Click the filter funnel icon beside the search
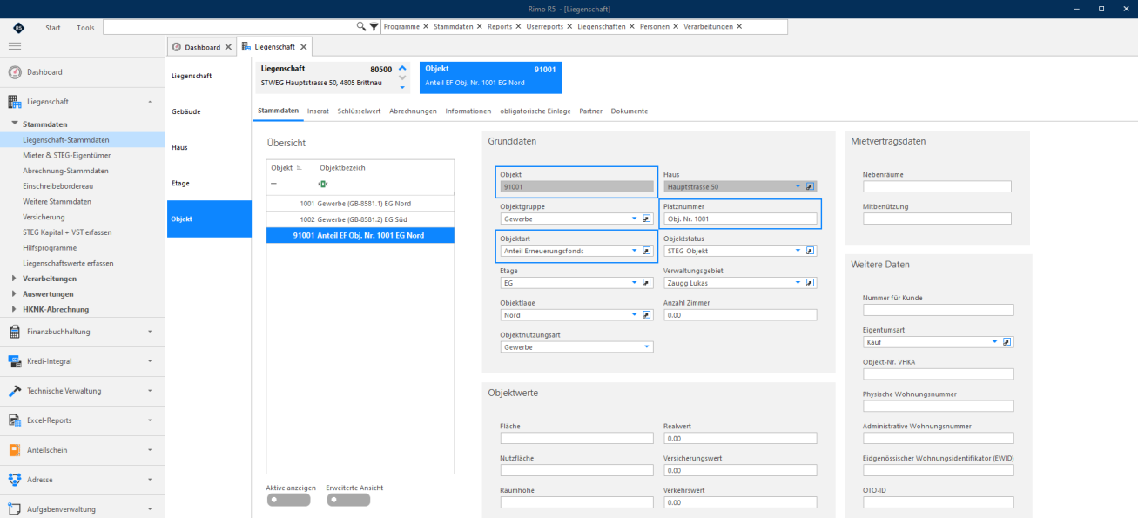 (374, 27)
